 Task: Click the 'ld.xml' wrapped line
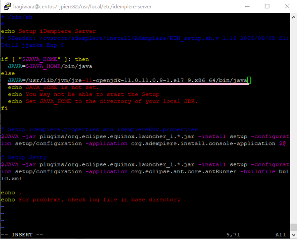tap(11, 178)
